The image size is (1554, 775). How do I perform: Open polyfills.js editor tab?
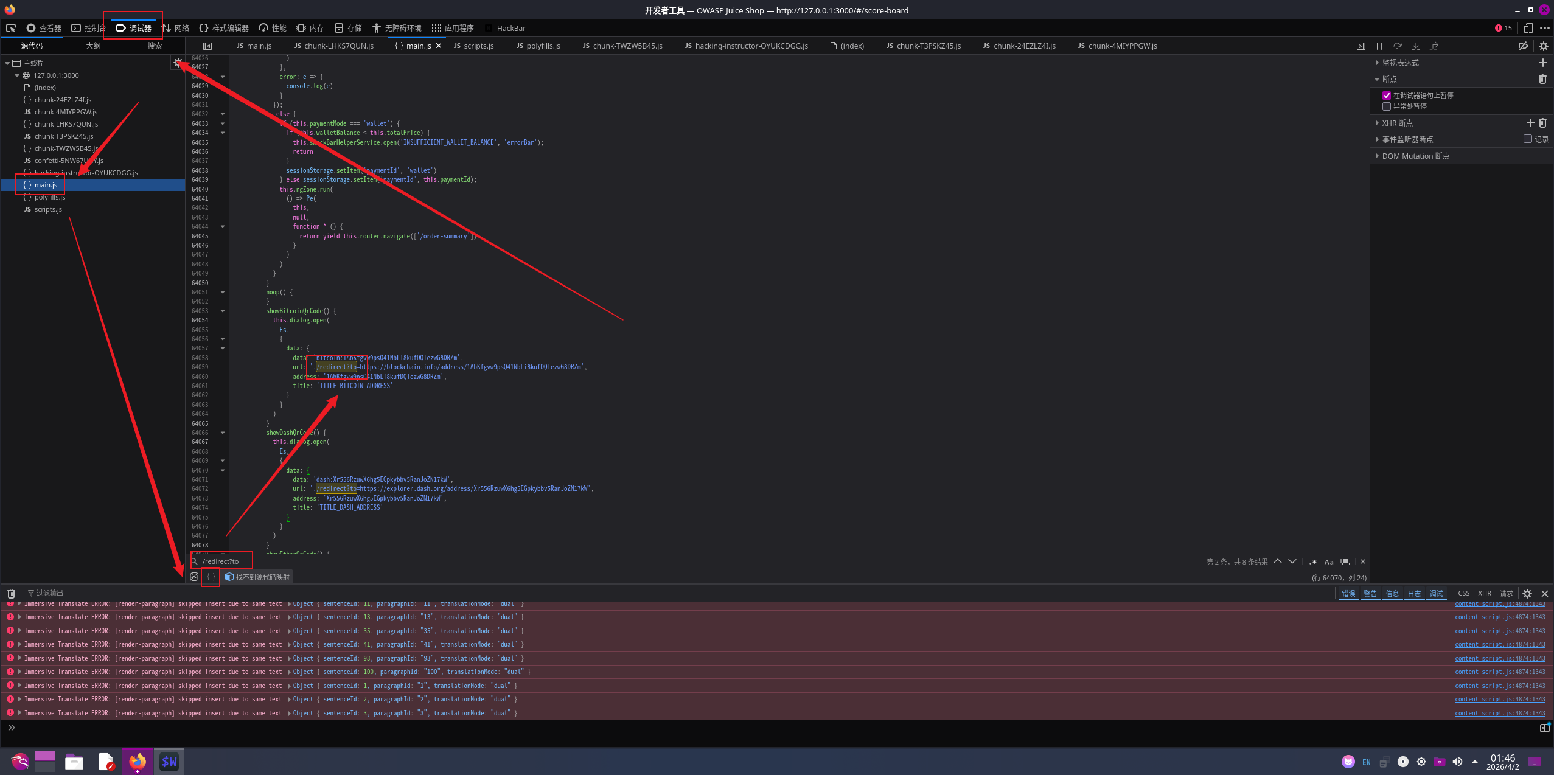pyautogui.click(x=538, y=46)
